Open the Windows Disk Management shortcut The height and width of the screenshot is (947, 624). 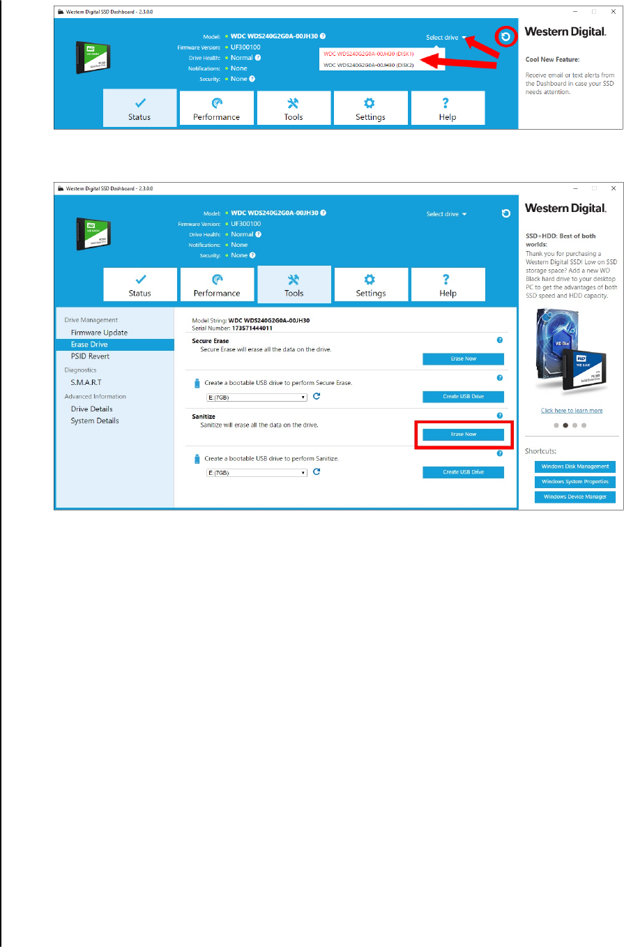tap(575, 467)
